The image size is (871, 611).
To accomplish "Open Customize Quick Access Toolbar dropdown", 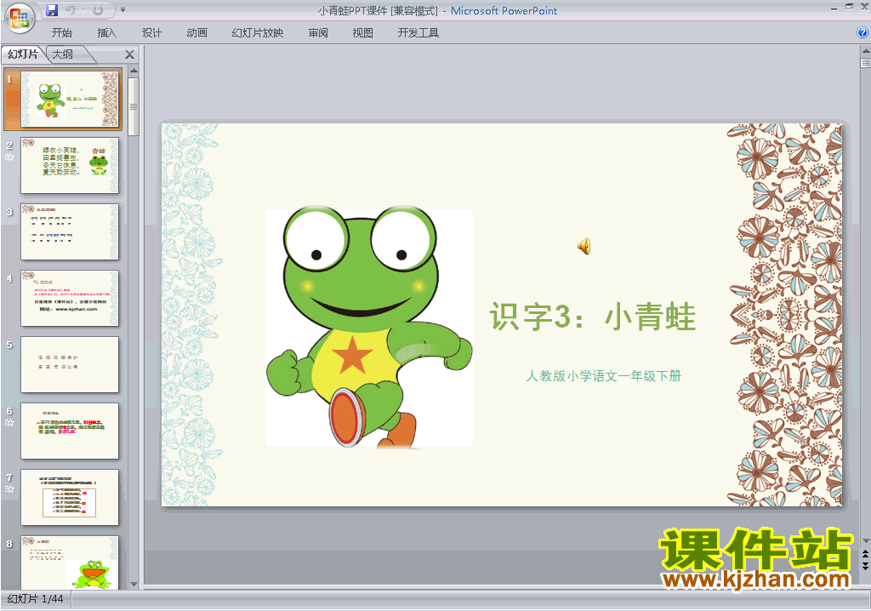I will click(122, 10).
